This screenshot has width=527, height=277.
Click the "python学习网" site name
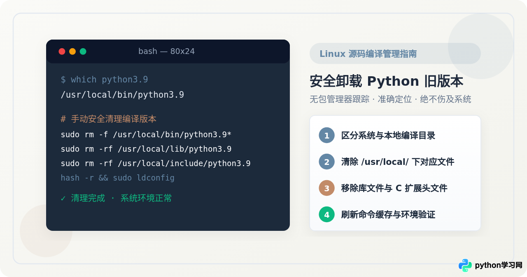click(499, 265)
